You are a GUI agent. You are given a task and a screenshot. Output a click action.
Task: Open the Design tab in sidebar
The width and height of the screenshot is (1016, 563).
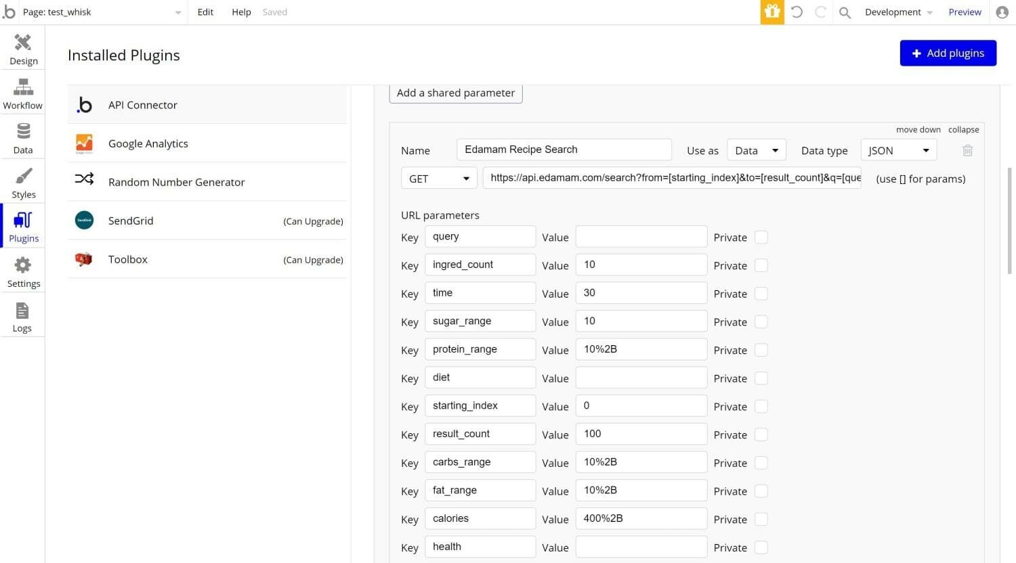pyautogui.click(x=23, y=49)
